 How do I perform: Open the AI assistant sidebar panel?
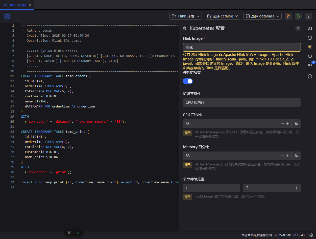click(310, 29)
